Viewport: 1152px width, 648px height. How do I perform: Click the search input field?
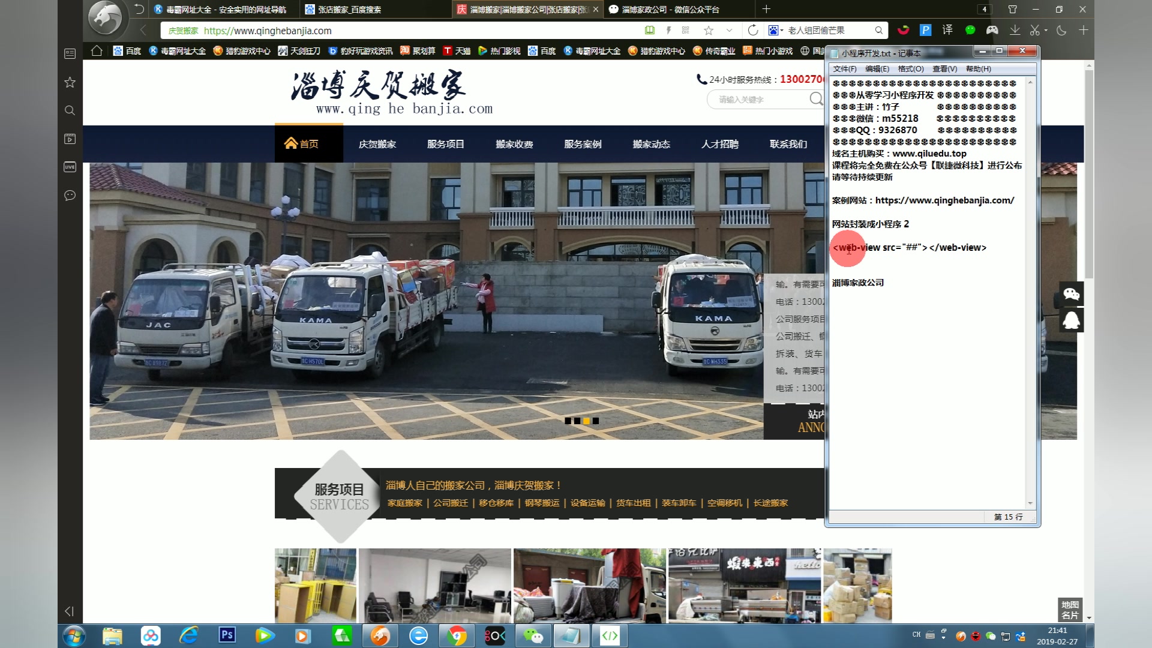point(755,100)
